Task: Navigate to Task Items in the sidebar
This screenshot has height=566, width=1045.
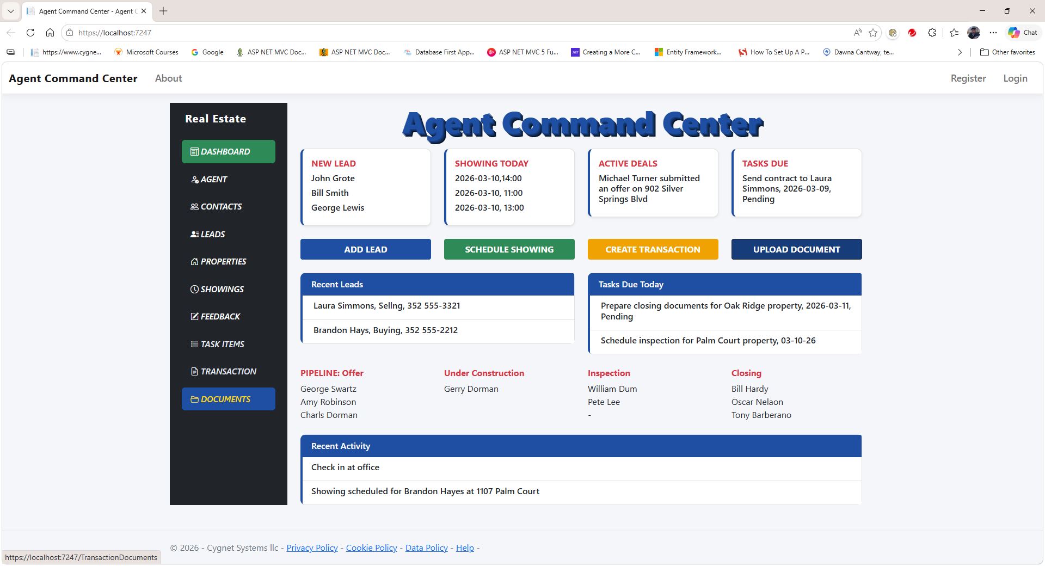Action: pyautogui.click(x=222, y=344)
